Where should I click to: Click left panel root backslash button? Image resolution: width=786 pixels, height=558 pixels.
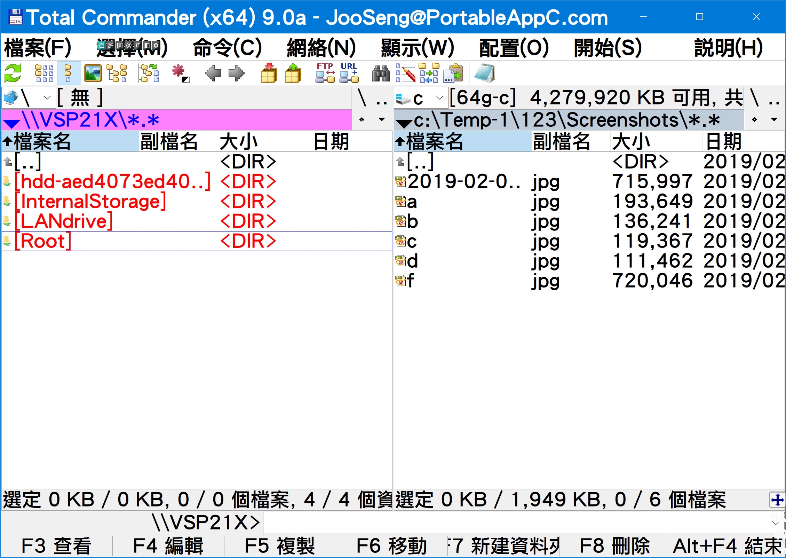click(x=362, y=98)
